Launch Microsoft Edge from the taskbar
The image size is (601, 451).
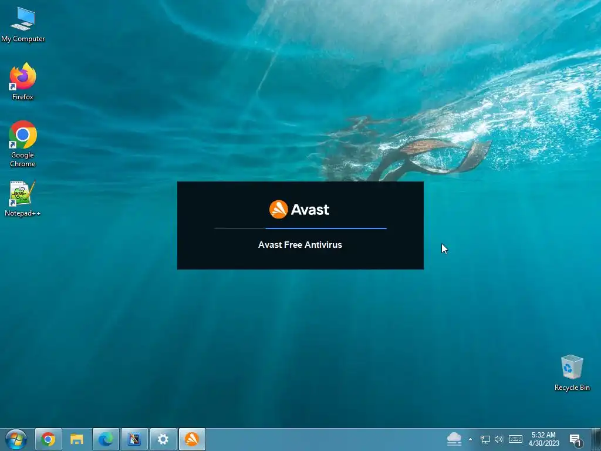(106, 439)
